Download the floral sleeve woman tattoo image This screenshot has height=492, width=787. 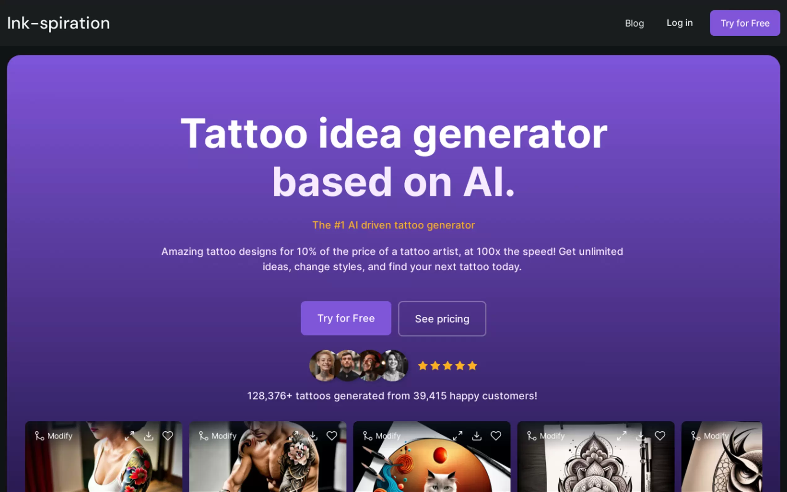coord(148,435)
